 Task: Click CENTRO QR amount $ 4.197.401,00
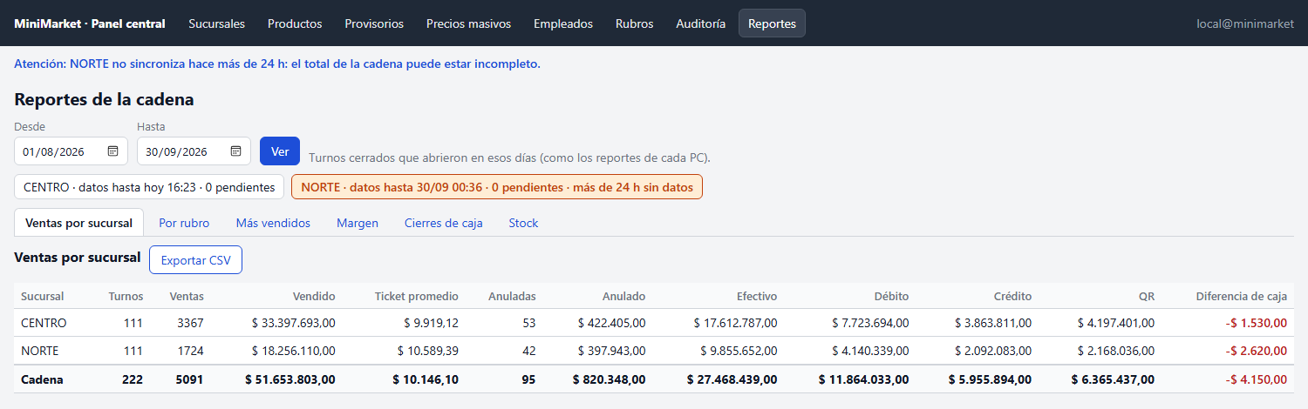[x=1116, y=323]
